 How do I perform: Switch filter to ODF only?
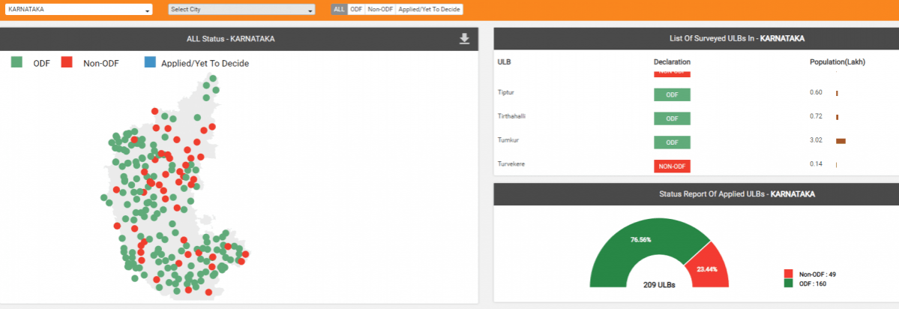click(x=356, y=10)
